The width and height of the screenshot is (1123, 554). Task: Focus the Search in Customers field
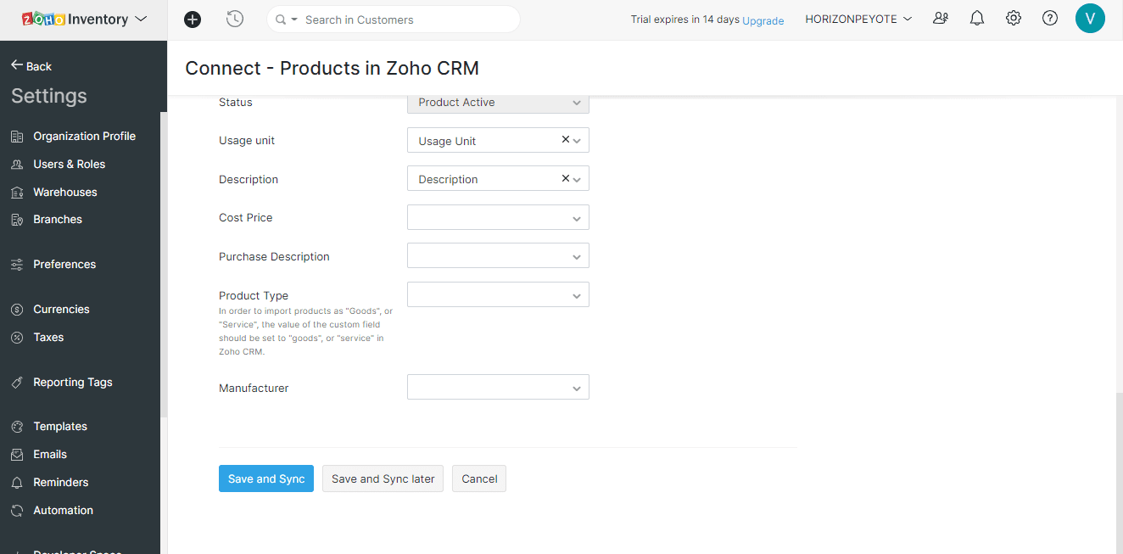tap(407, 20)
